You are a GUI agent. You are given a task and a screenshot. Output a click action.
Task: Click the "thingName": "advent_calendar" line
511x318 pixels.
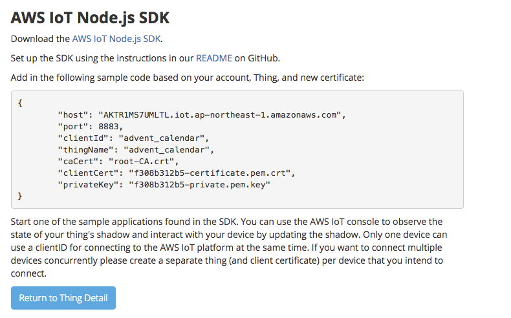(136, 150)
